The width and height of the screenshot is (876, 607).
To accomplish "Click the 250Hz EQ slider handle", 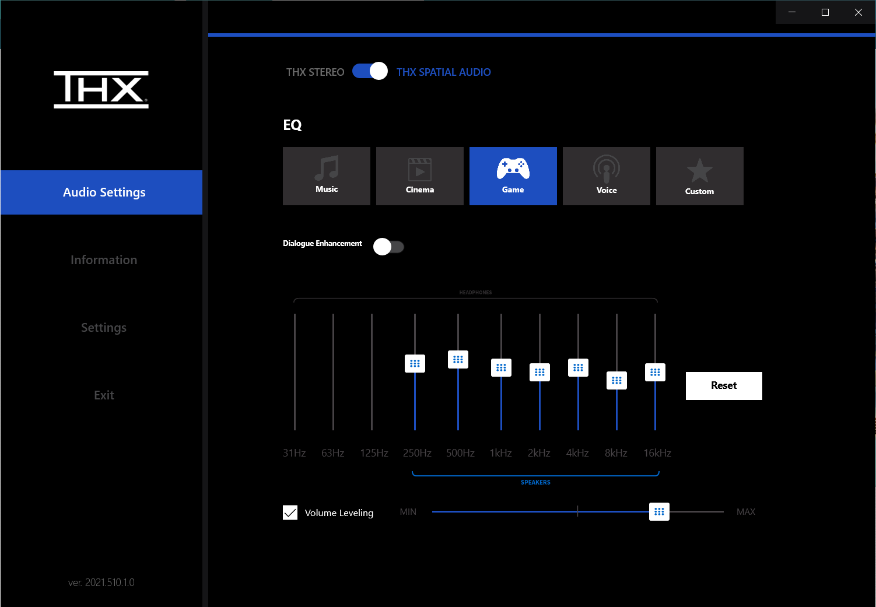I will click(415, 363).
